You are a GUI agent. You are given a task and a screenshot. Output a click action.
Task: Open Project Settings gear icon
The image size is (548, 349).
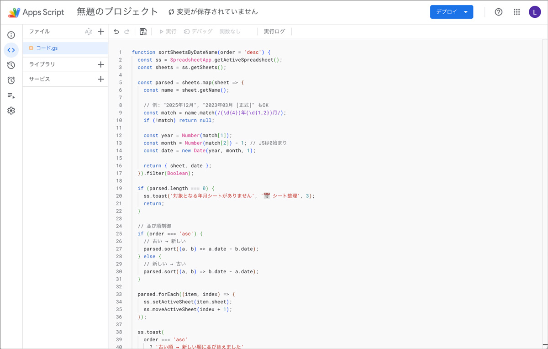pos(11,111)
